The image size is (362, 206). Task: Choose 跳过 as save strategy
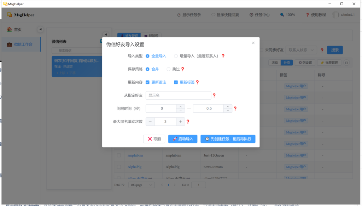point(168,69)
